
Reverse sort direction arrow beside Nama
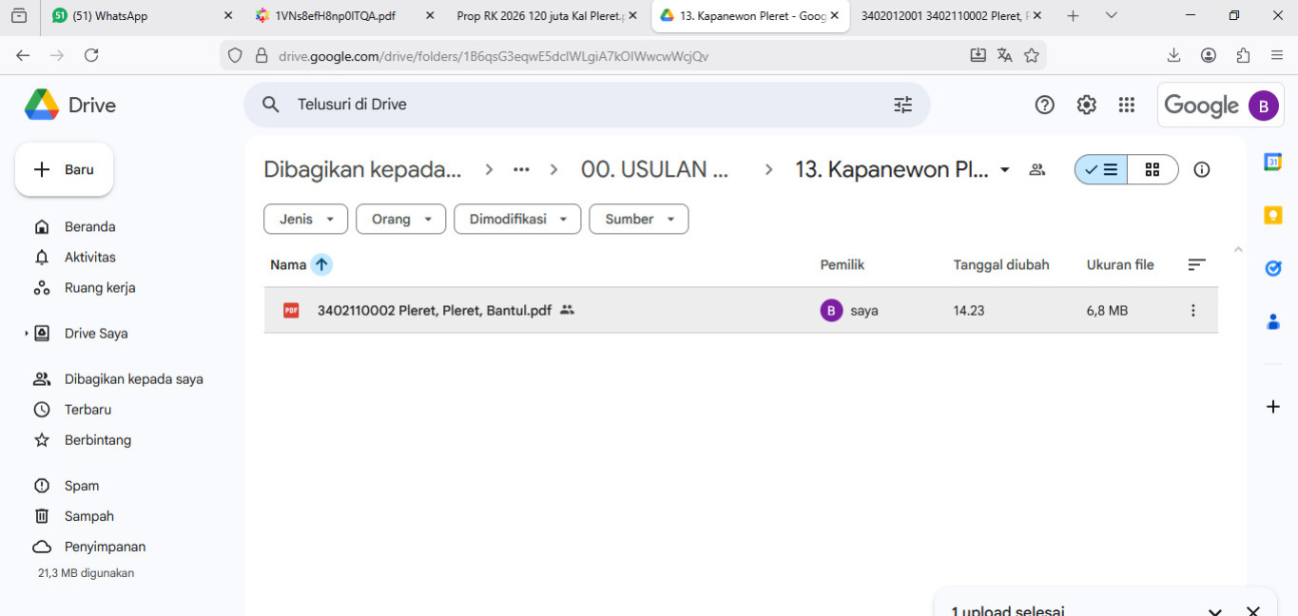(321, 265)
